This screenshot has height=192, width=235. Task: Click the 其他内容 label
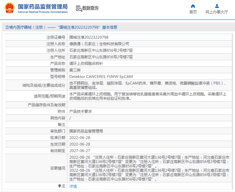pyautogui.click(x=58, y=118)
